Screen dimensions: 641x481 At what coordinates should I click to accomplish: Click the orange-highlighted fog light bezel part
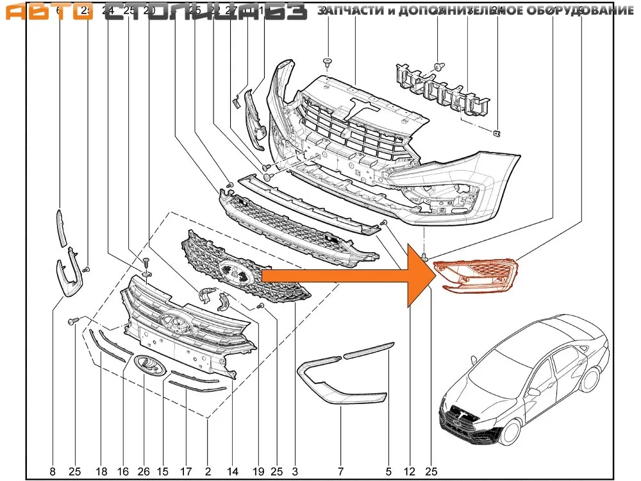click(478, 274)
